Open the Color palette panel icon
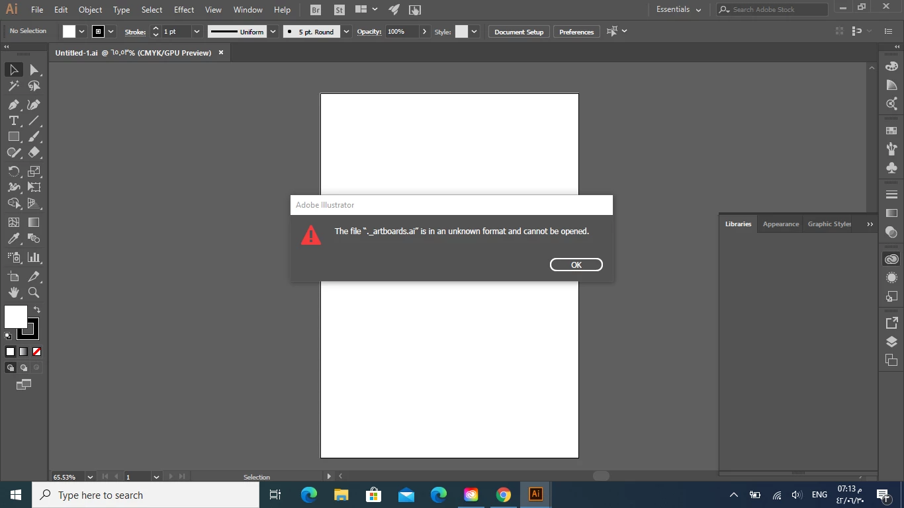The height and width of the screenshot is (508, 904). click(891, 66)
